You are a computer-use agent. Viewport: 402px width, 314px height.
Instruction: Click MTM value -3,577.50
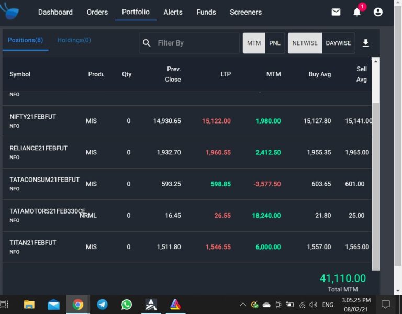click(x=267, y=184)
